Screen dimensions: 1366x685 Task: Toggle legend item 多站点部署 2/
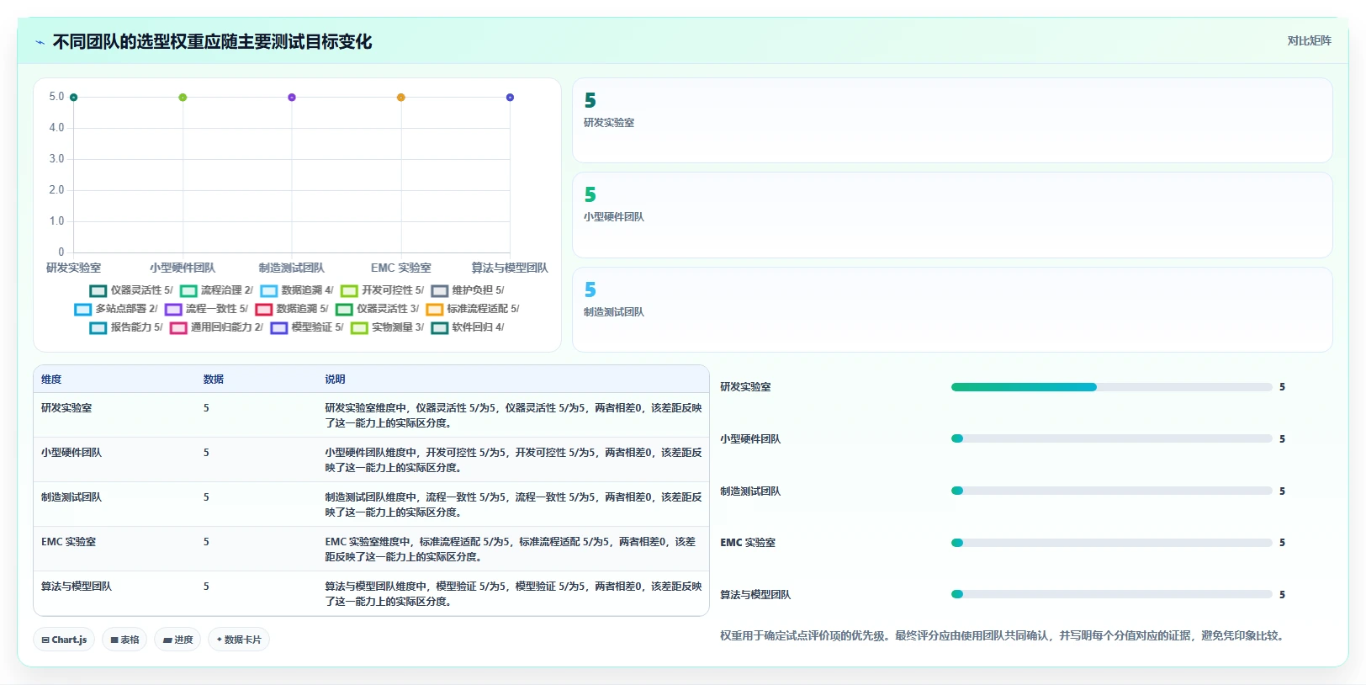click(116, 309)
